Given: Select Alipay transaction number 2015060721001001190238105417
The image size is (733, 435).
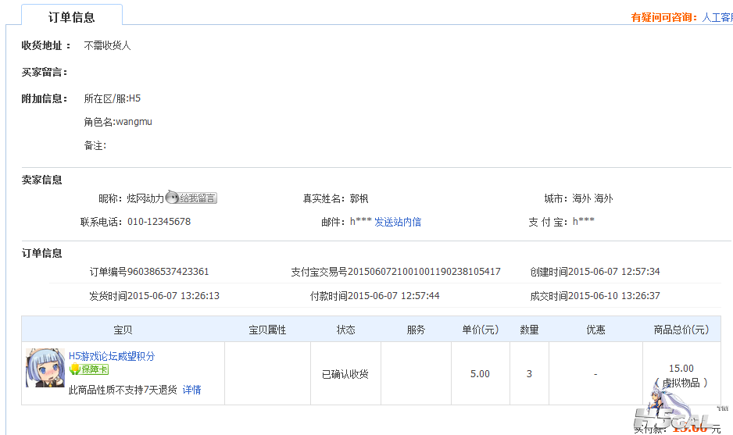Looking at the screenshot, I should coord(424,272).
